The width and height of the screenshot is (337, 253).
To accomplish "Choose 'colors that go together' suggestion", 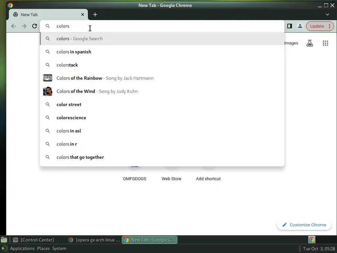I will pos(162,157).
